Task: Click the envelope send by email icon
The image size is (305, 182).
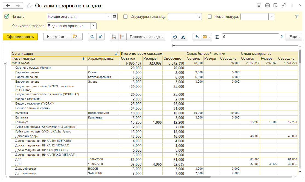Action: pyautogui.click(x=204, y=37)
